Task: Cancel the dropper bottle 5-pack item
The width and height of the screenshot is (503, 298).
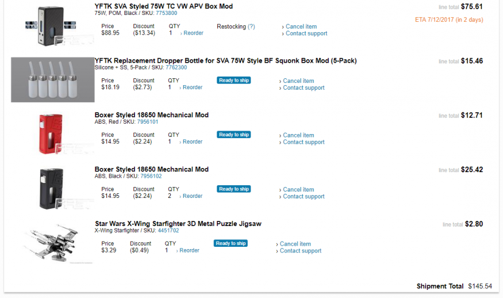Action: point(298,81)
